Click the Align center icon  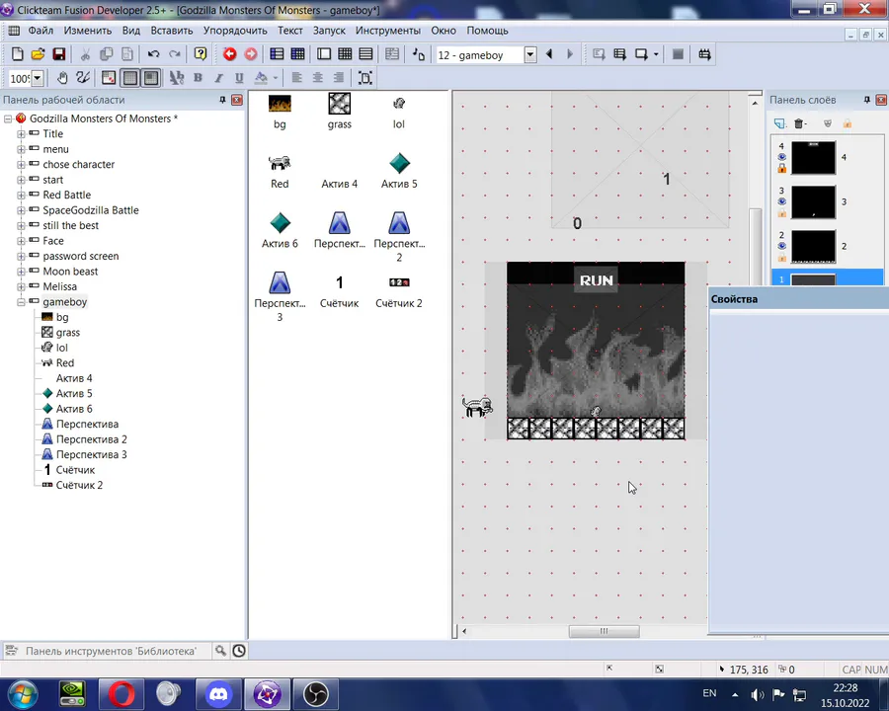(317, 78)
